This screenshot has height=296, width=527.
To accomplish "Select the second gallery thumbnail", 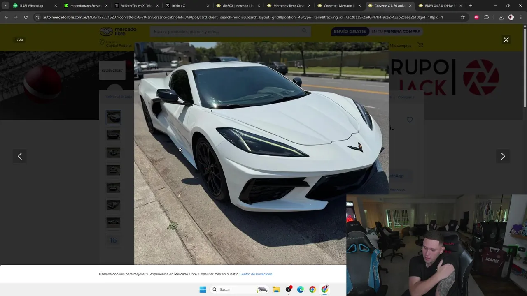I will [113, 135].
